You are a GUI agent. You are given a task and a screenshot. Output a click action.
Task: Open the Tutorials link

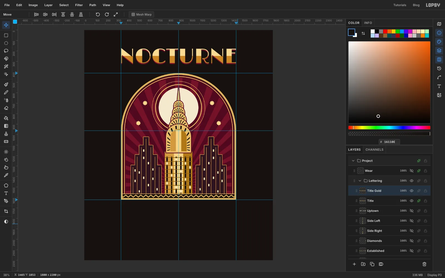(400, 5)
